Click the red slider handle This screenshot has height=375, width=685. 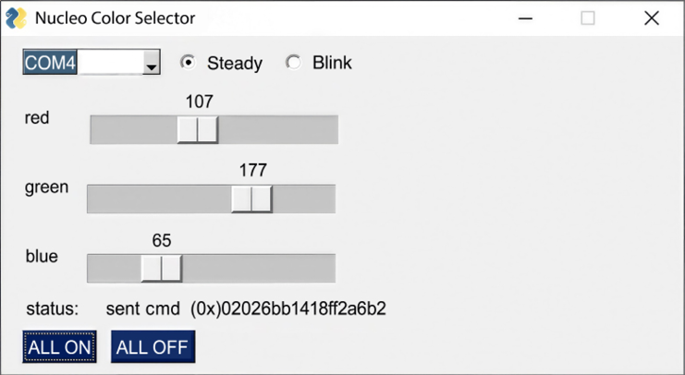[198, 130]
